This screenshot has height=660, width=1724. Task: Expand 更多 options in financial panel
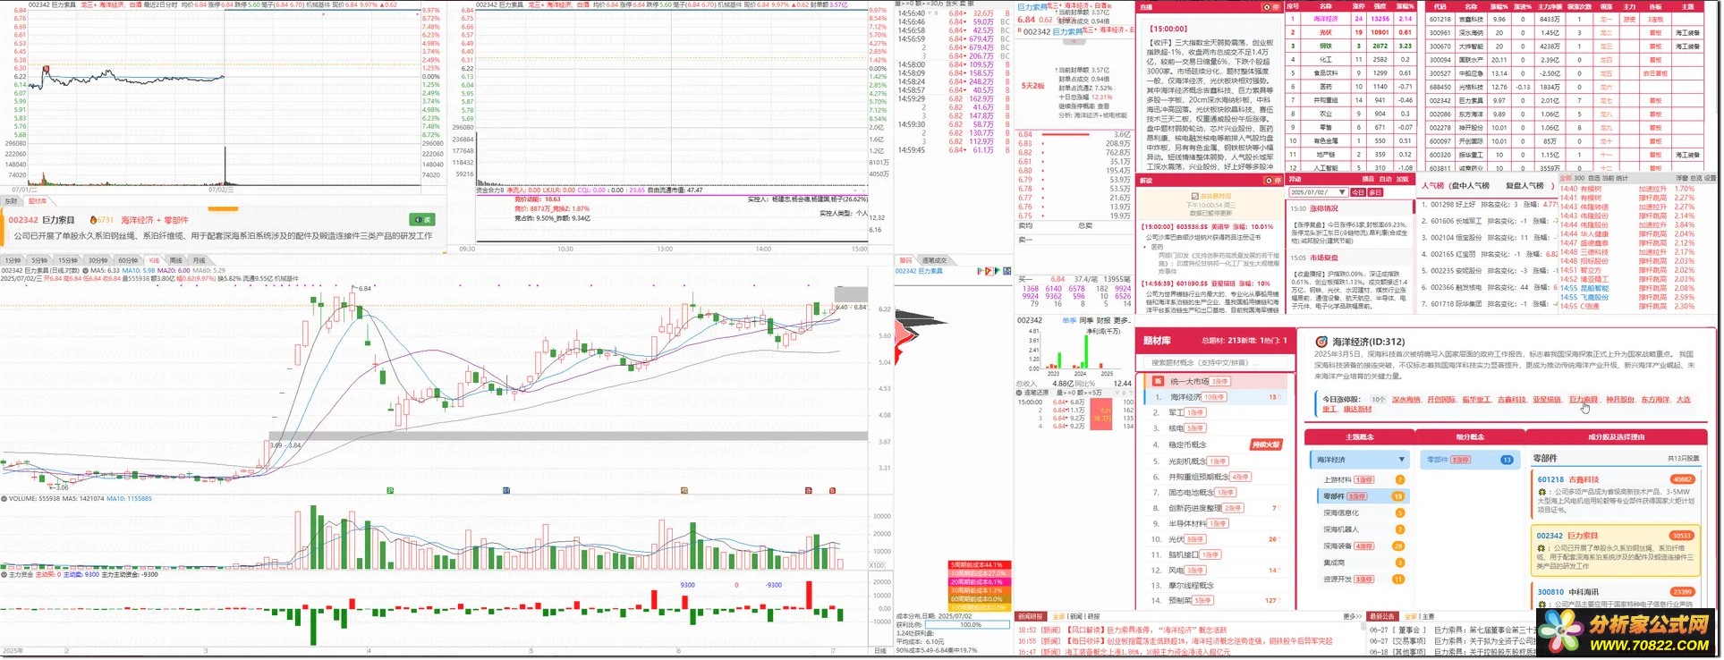(x=1123, y=320)
